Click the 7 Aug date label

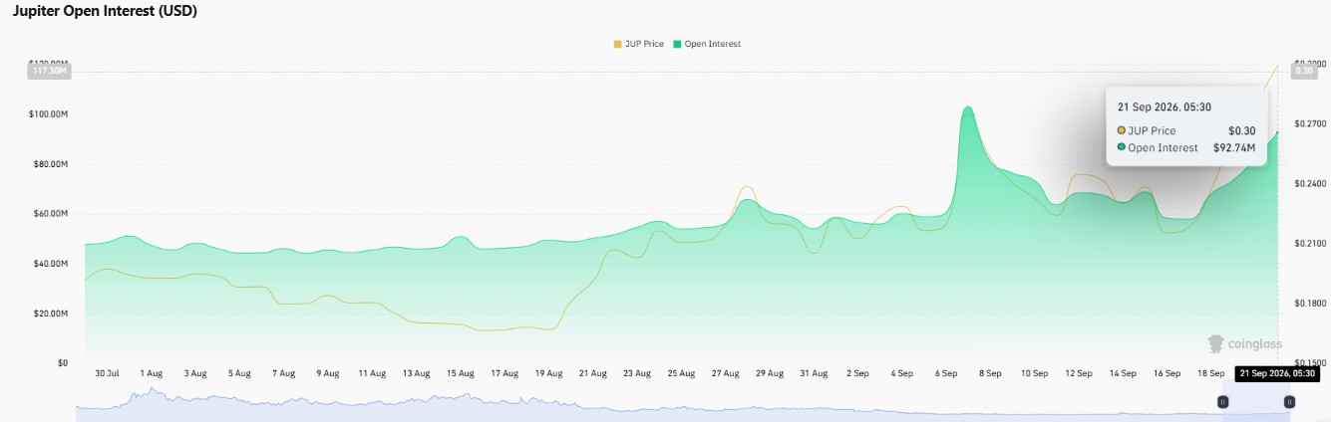click(x=284, y=373)
